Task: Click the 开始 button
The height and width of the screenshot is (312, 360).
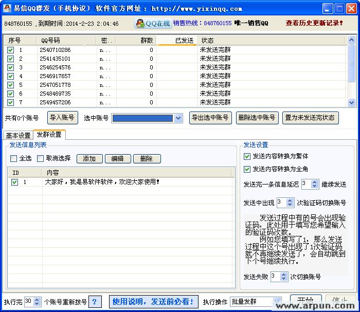Action: click(305, 300)
